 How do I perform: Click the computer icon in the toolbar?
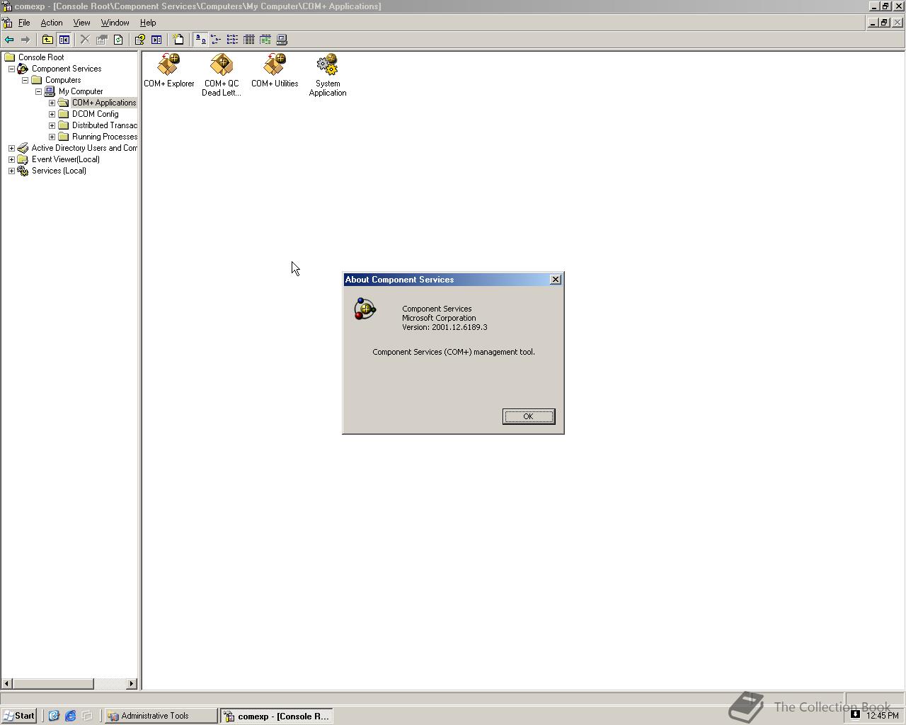tap(282, 40)
